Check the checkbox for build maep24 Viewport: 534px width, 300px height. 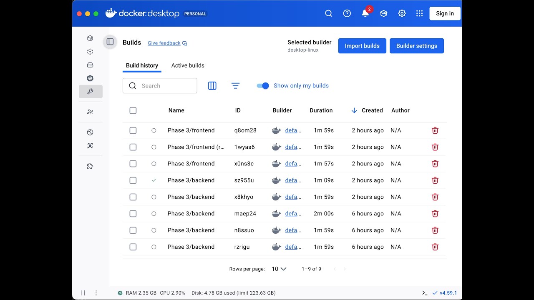133,214
